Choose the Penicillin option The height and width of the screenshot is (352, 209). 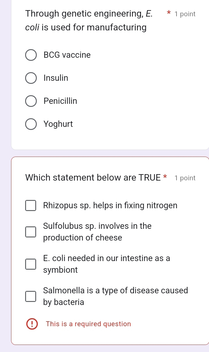coord(31,101)
